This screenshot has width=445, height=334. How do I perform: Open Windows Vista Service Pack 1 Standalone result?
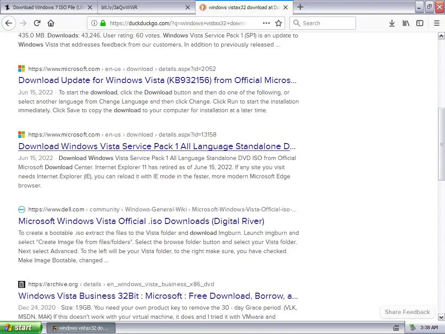click(x=157, y=146)
